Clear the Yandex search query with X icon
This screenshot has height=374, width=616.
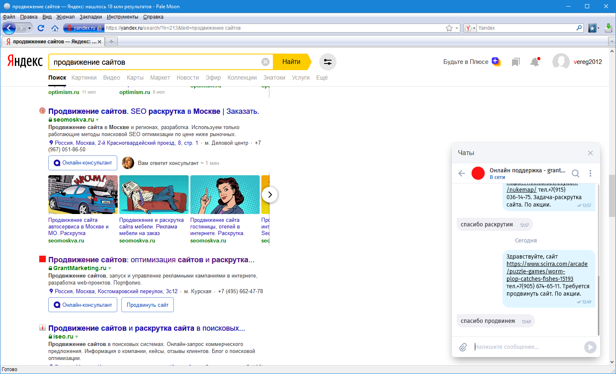click(x=265, y=62)
